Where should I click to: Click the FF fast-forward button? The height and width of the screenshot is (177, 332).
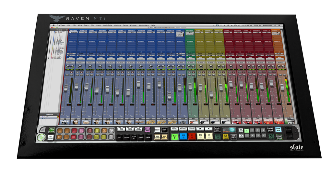(x=209, y=137)
